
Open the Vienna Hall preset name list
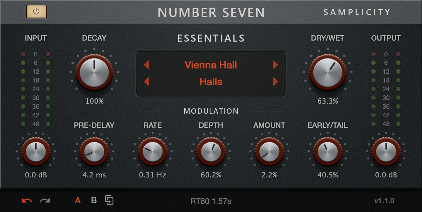tap(211, 65)
